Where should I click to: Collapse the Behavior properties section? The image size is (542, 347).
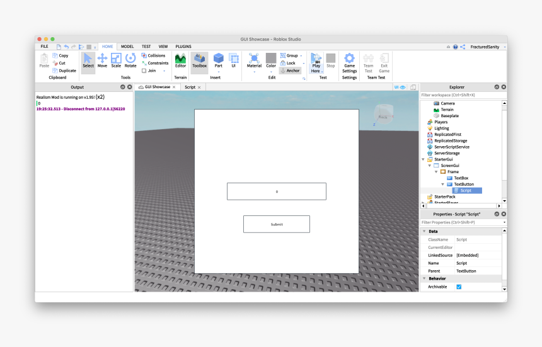tap(425, 278)
